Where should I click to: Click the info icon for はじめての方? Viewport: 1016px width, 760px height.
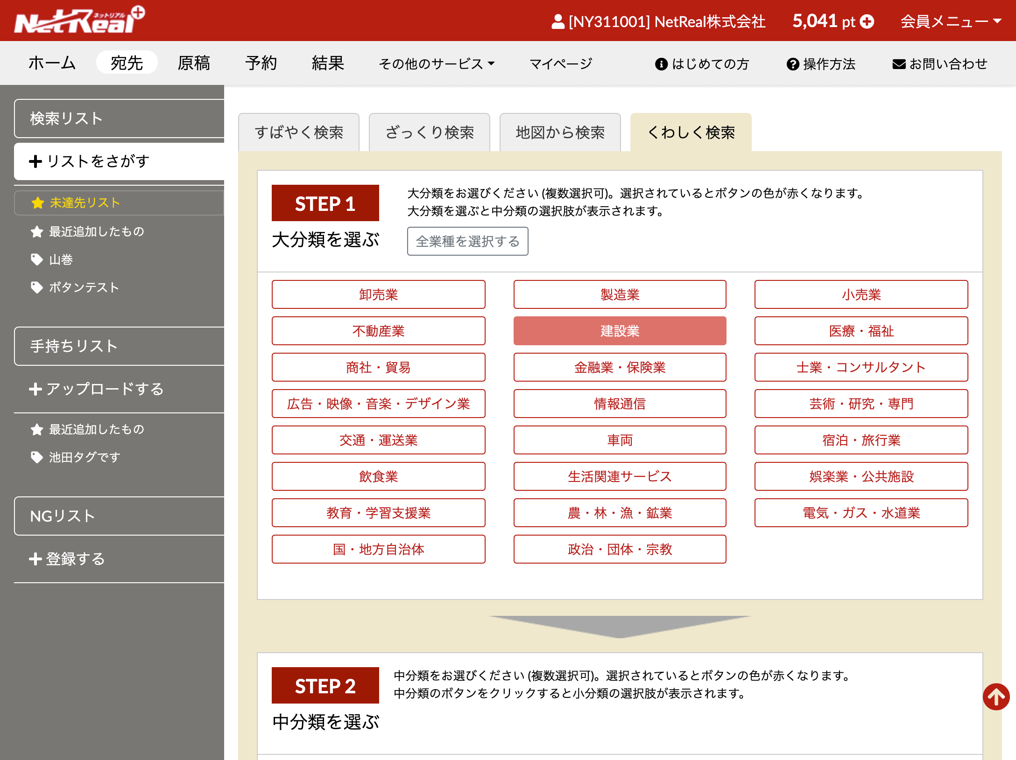coord(661,64)
